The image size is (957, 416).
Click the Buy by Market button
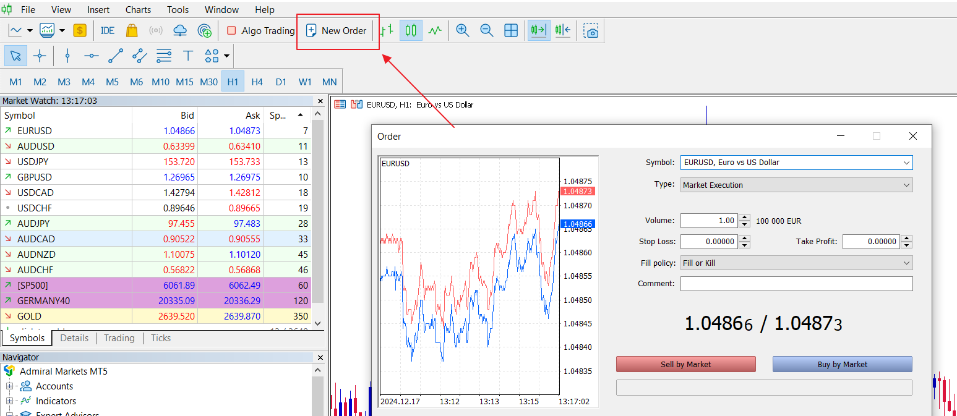coord(842,364)
